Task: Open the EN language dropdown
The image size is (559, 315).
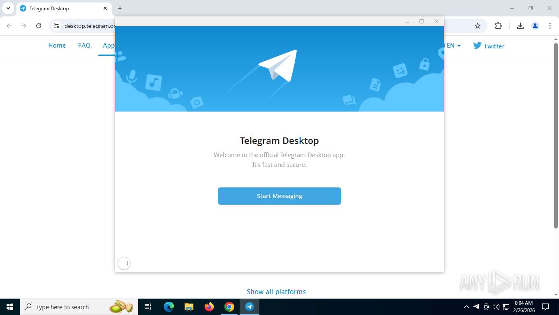Action: click(x=453, y=46)
